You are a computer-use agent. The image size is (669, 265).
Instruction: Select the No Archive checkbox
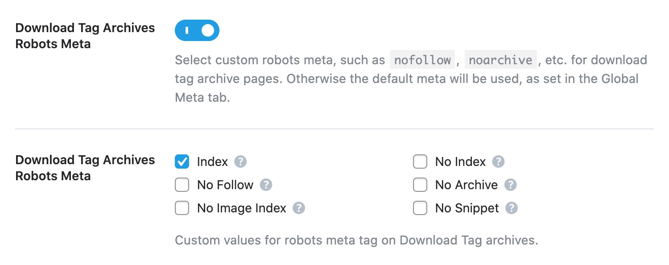(420, 185)
